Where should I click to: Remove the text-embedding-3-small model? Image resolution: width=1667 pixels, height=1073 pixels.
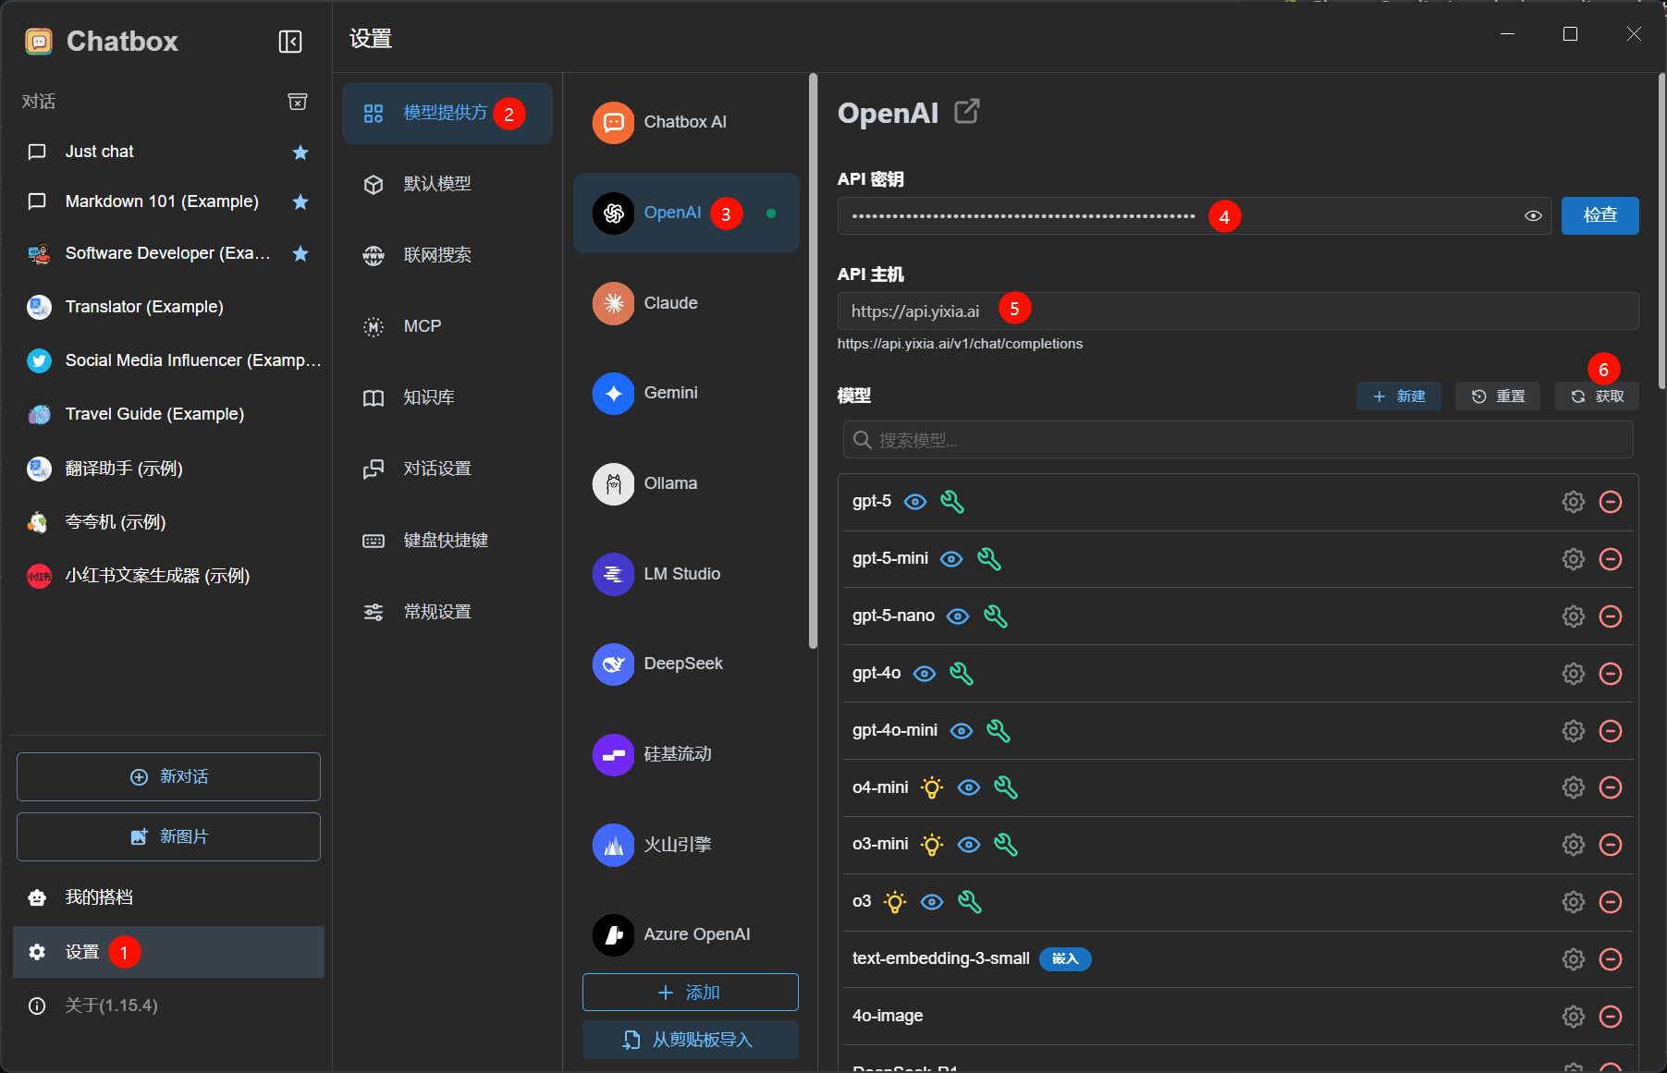[x=1611, y=959]
